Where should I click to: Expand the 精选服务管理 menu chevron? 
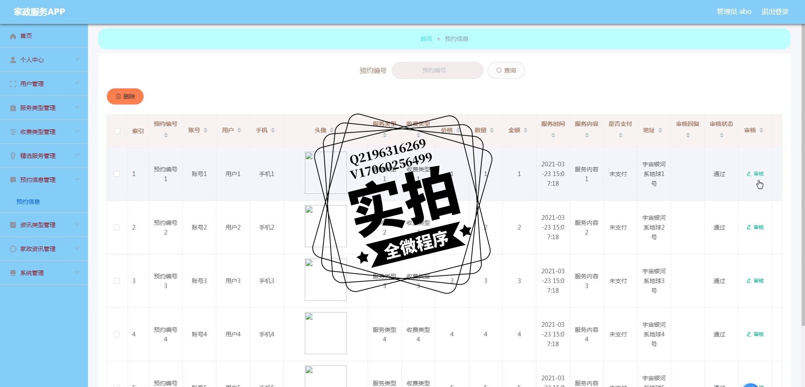click(x=77, y=155)
